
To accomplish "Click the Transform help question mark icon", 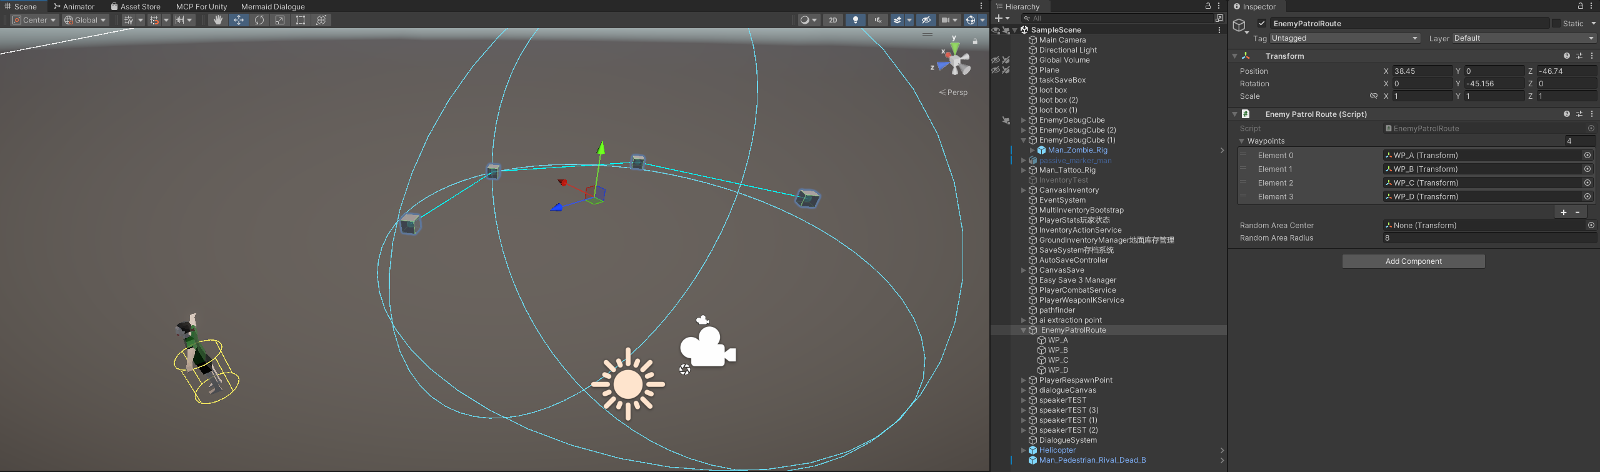I will [x=1567, y=56].
